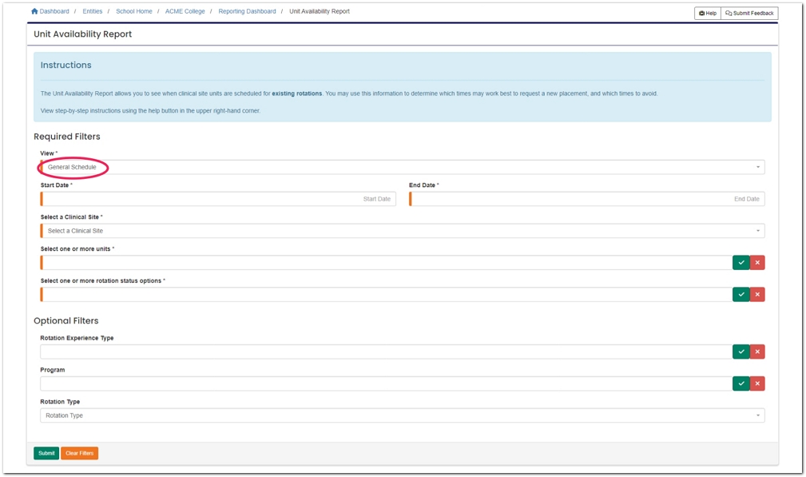This screenshot has width=806, height=477.
Task: Click the Clear Filters button
Action: click(78, 453)
